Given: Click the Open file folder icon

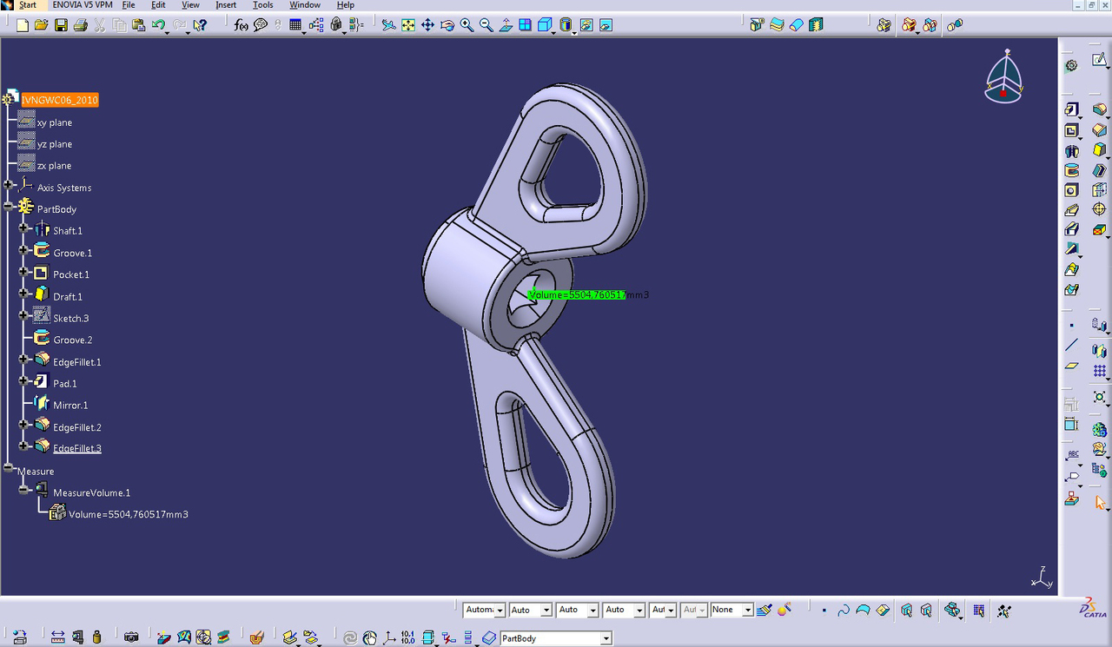Looking at the screenshot, I should click(41, 25).
